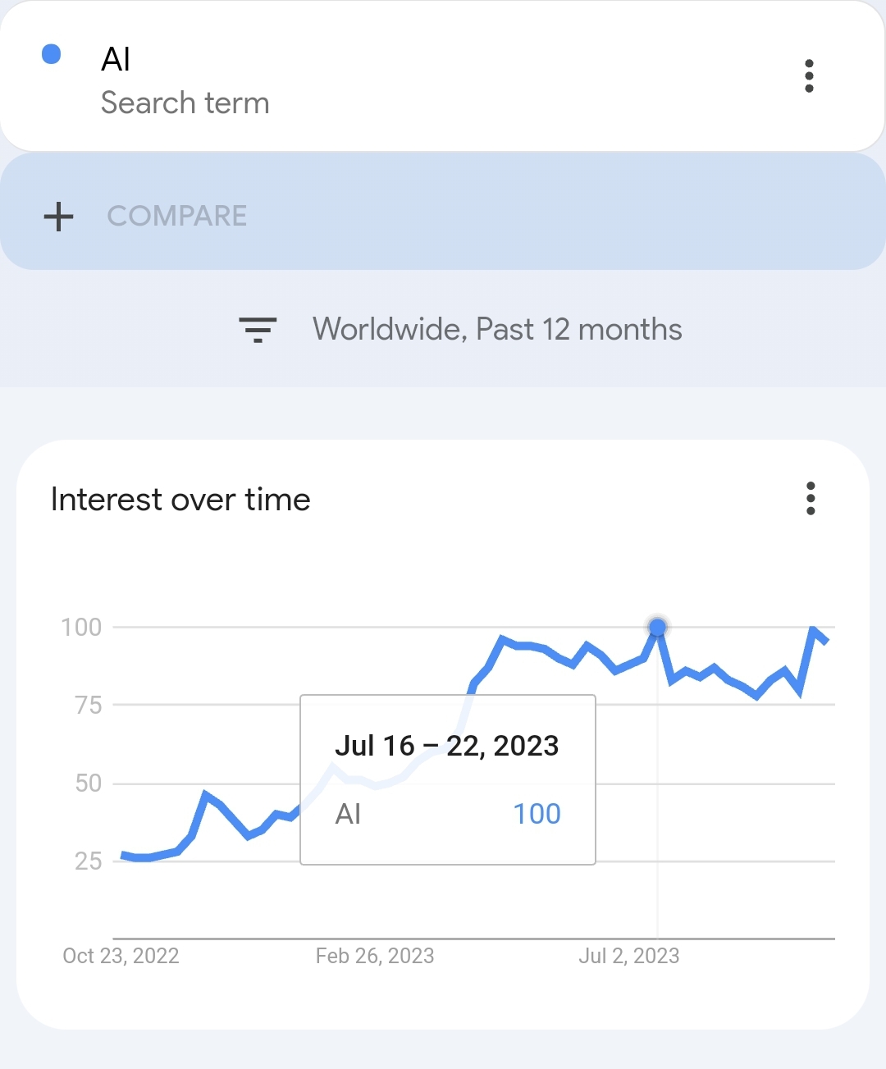Click the tooltip date Jul 16 – 22, 2023
The height and width of the screenshot is (1069, 886).
pos(447,746)
